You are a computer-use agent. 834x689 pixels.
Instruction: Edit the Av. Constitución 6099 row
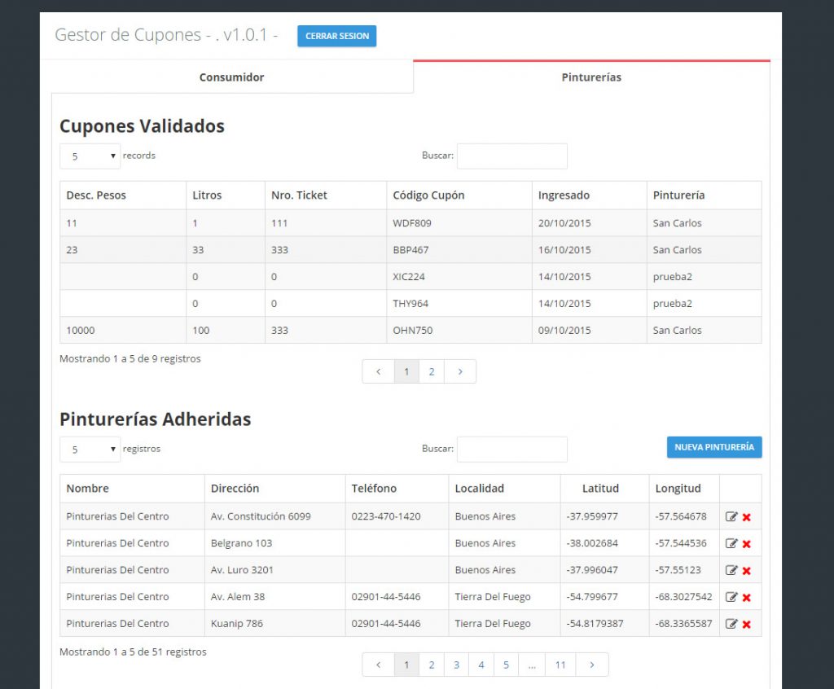731,516
